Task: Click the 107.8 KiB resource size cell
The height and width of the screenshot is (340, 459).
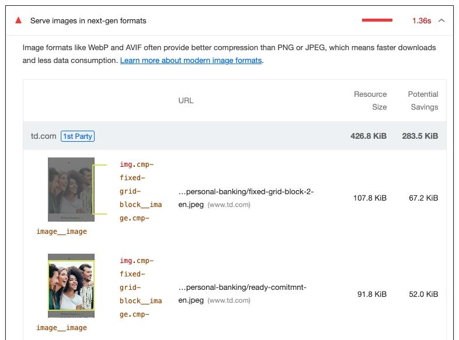Action: click(x=370, y=198)
